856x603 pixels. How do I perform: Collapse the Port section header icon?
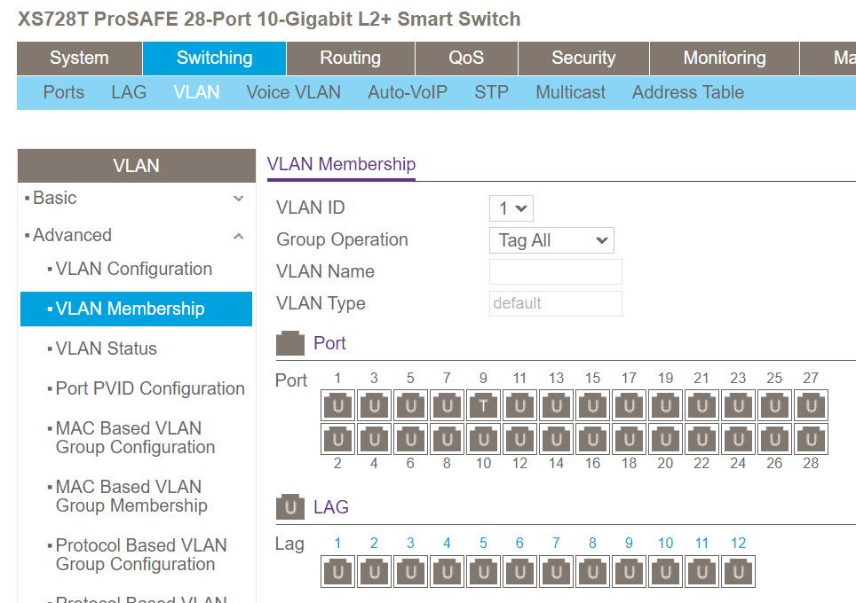point(289,343)
